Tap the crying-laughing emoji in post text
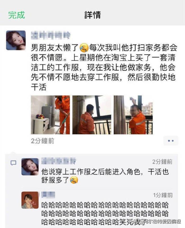185x228 pixels. coord(84,47)
